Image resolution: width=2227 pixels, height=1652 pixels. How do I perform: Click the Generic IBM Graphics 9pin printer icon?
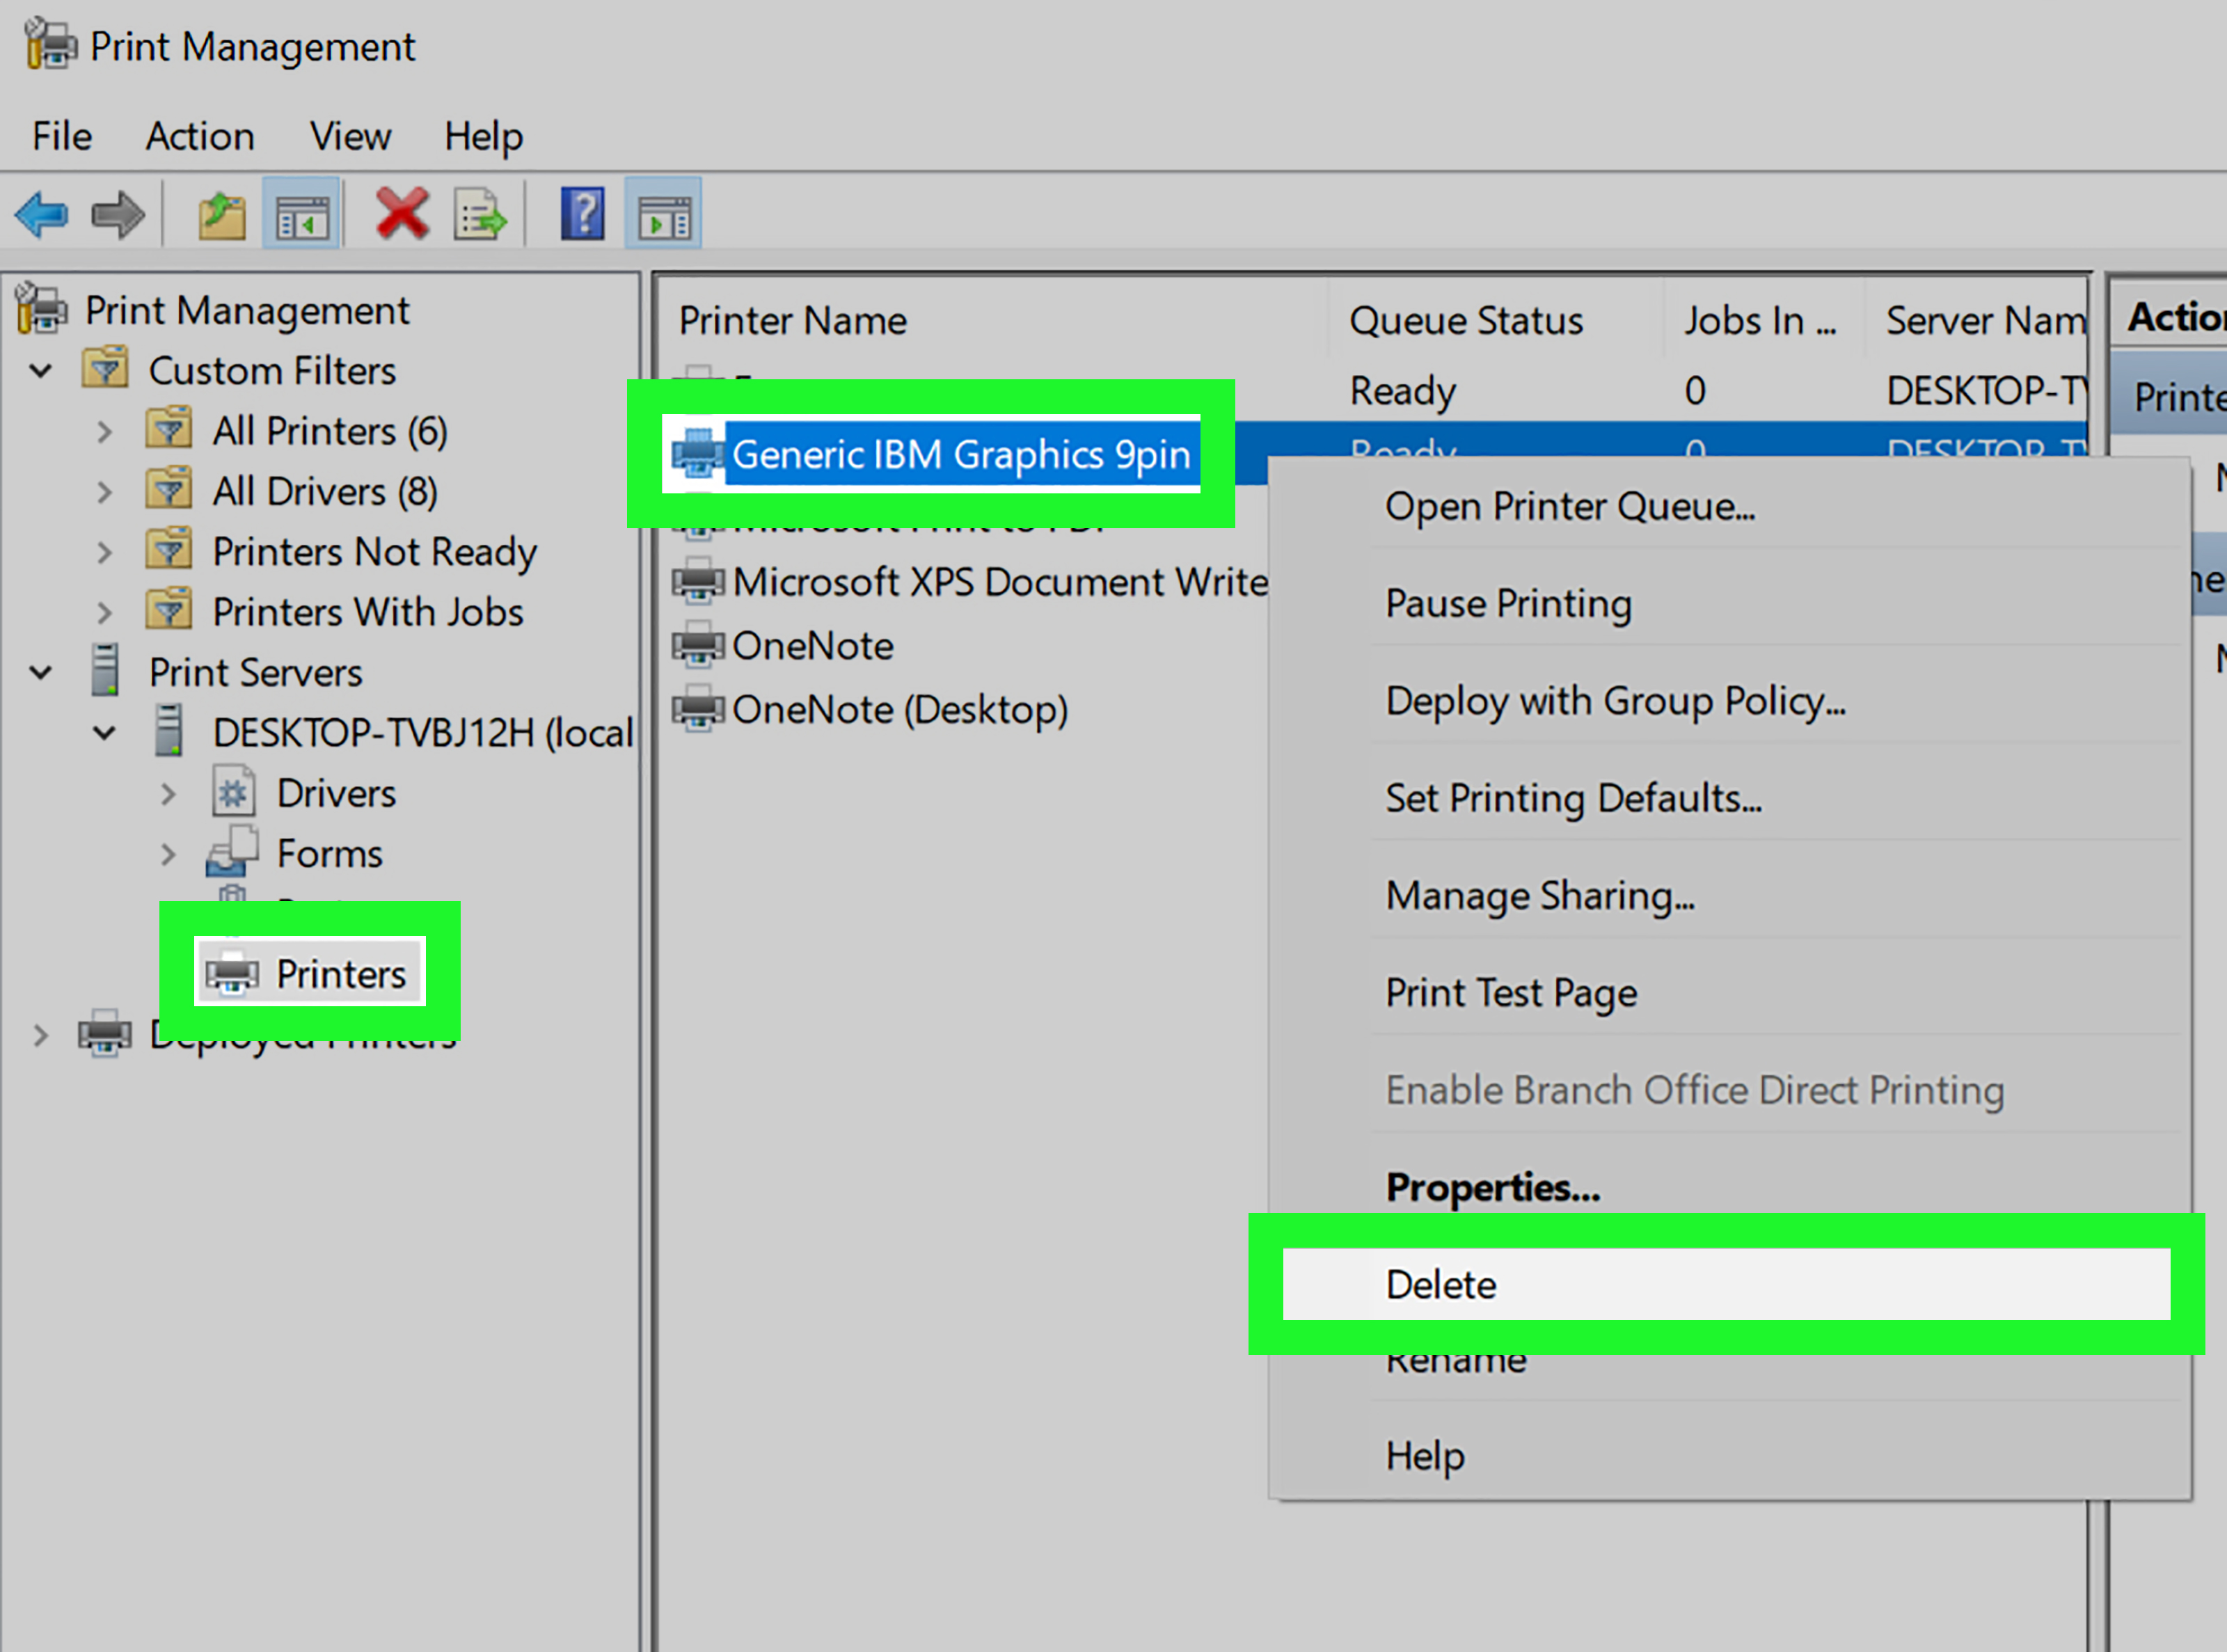[x=697, y=453]
